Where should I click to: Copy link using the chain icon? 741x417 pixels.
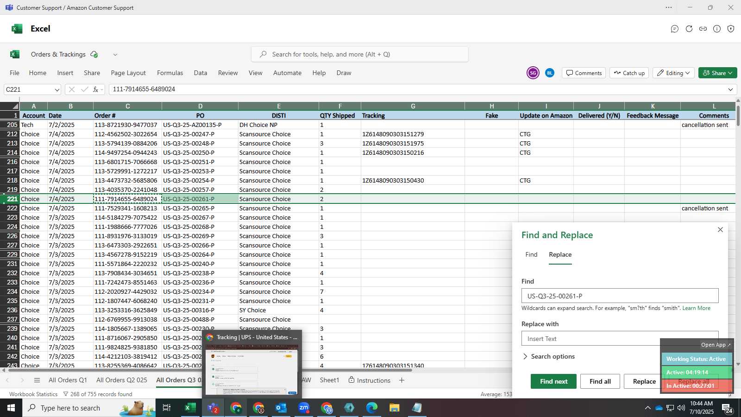[x=703, y=29]
